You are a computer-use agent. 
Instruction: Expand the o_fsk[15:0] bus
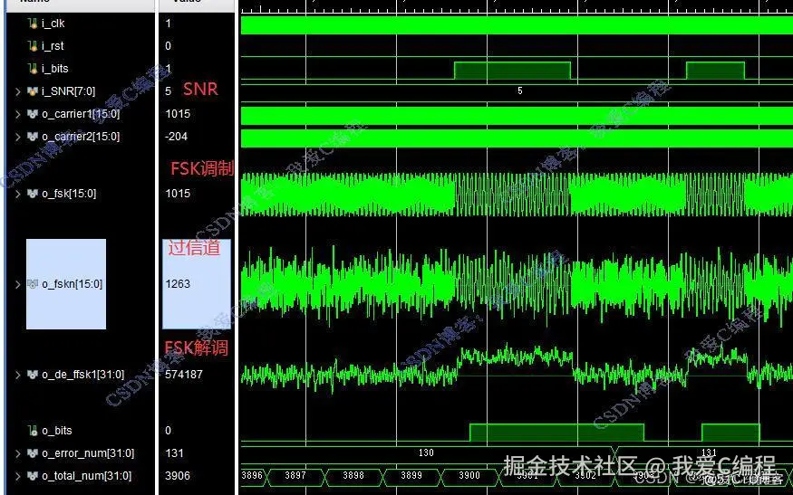point(18,194)
